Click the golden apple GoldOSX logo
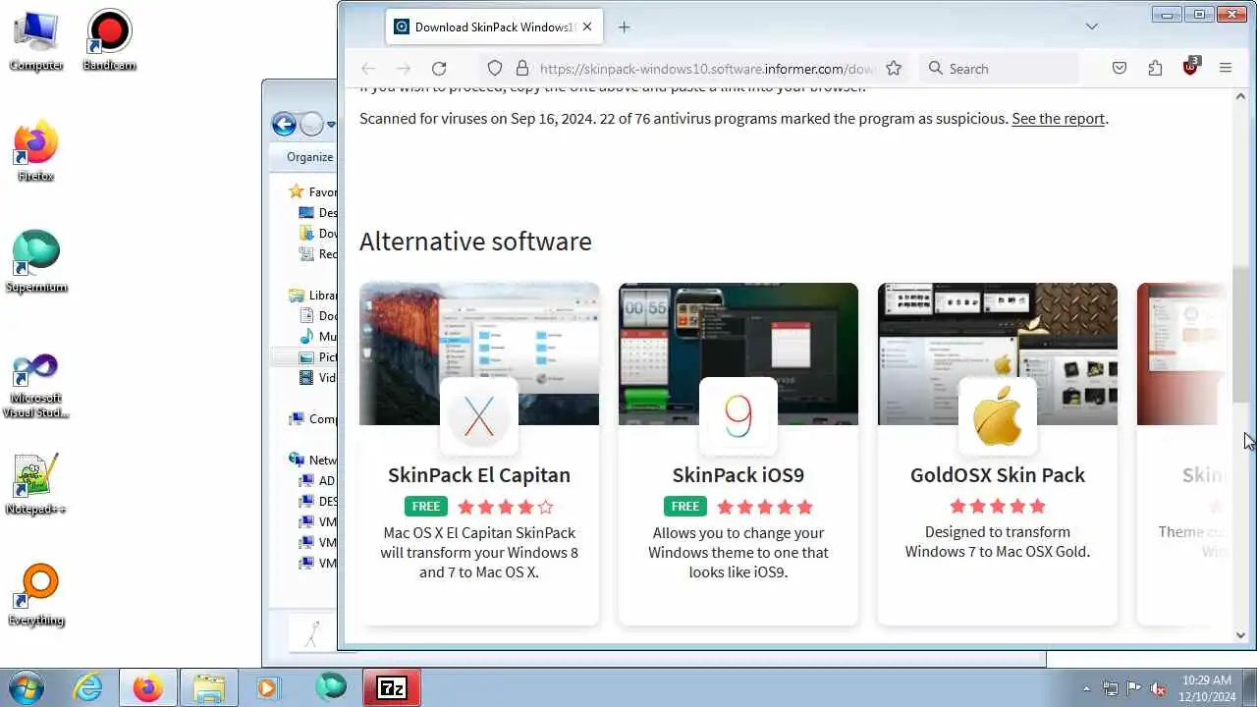This screenshot has width=1257, height=707. pyautogui.click(x=998, y=416)
